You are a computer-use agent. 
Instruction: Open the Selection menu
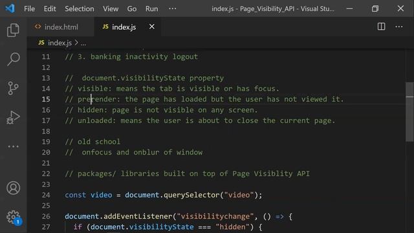(79, 8)
